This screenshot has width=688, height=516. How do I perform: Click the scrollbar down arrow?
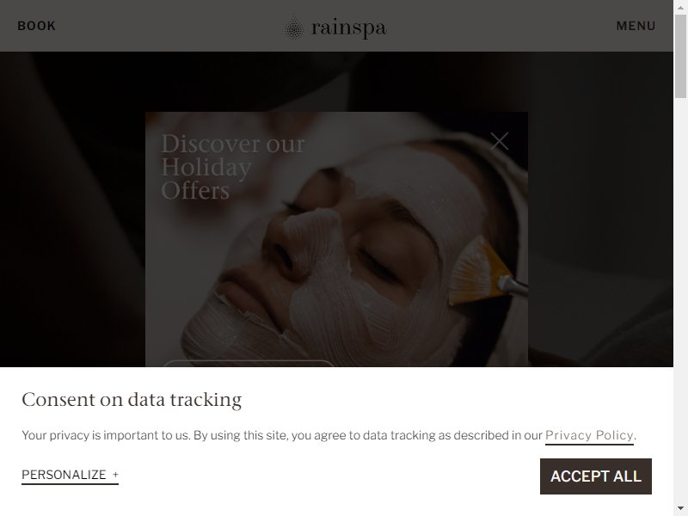680,511
